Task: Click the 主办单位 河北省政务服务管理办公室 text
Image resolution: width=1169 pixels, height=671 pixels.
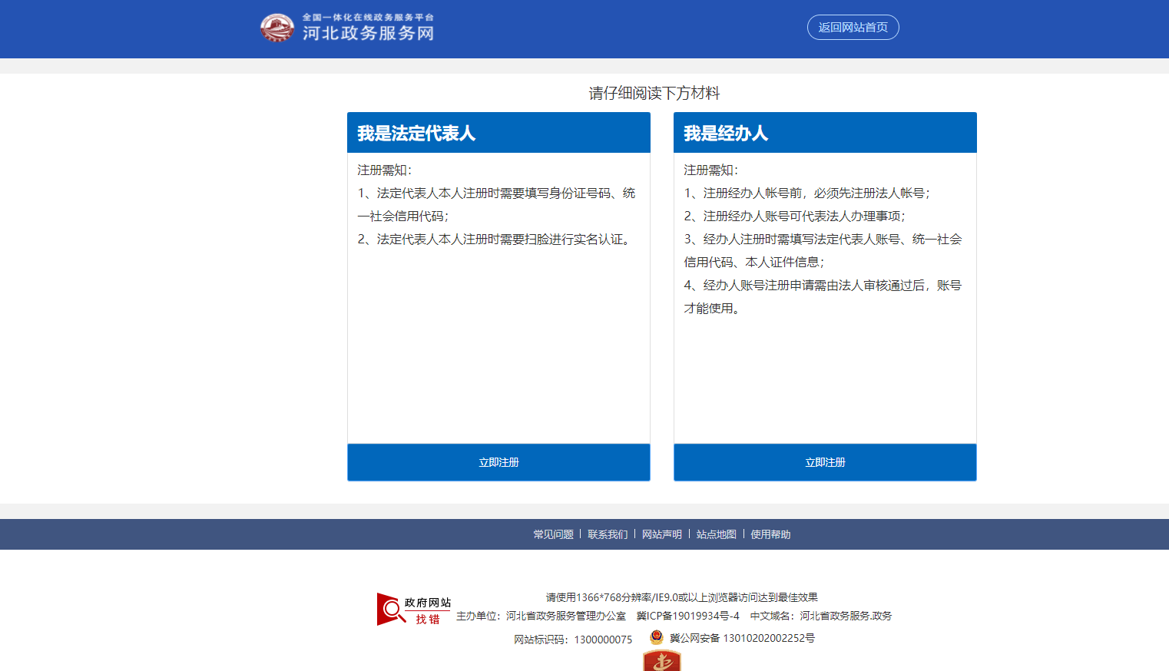Action: tap(541, 616)
